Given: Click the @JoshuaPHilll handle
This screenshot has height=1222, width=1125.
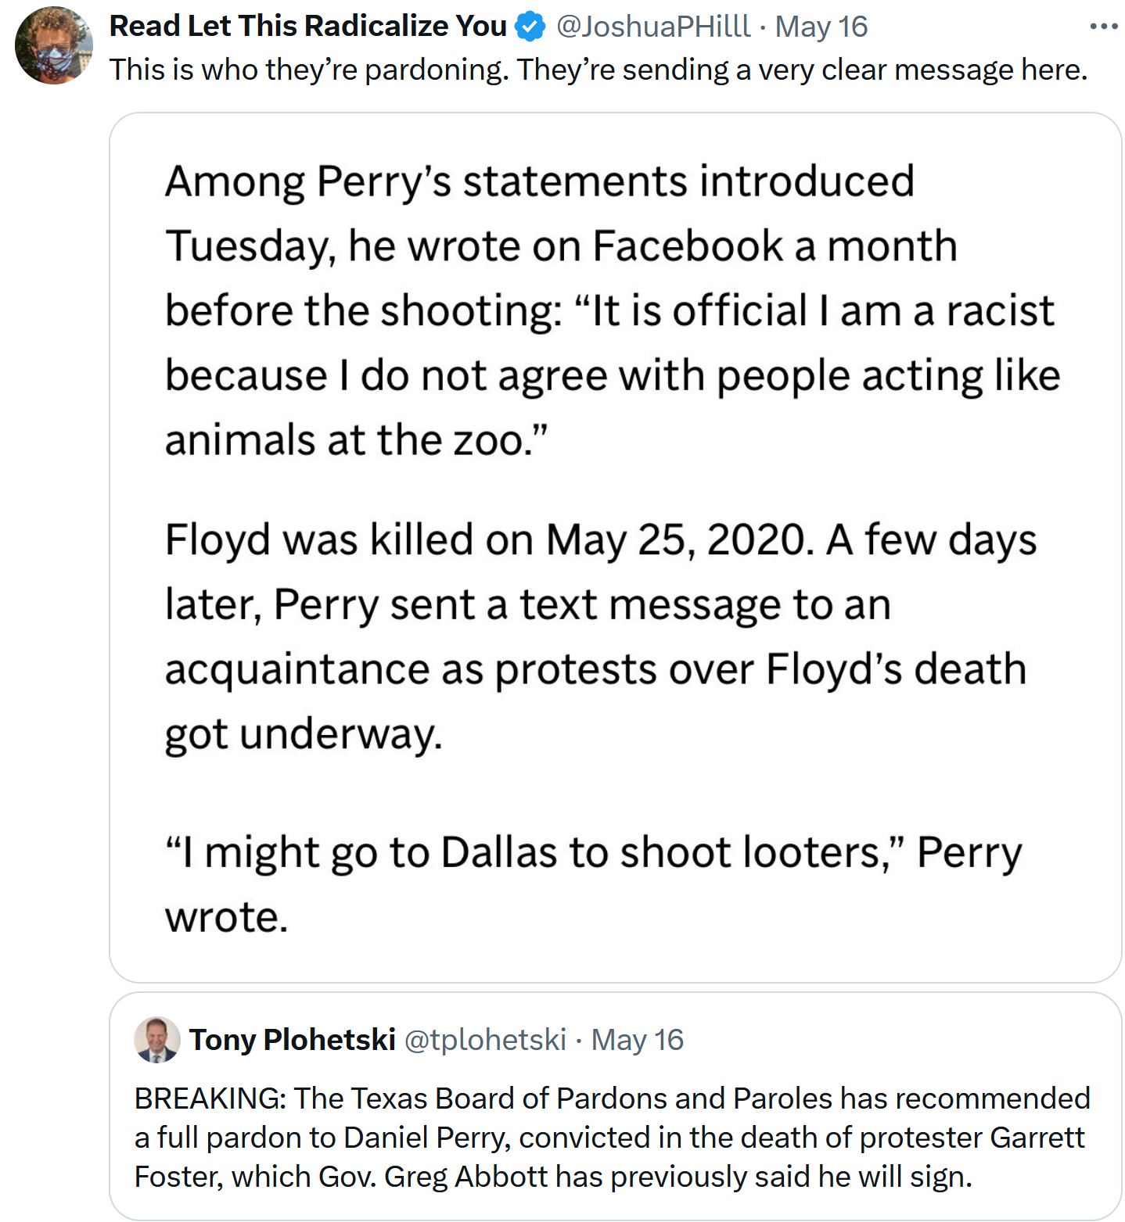Looking at the screenshot, I should (x=652, y=27).
